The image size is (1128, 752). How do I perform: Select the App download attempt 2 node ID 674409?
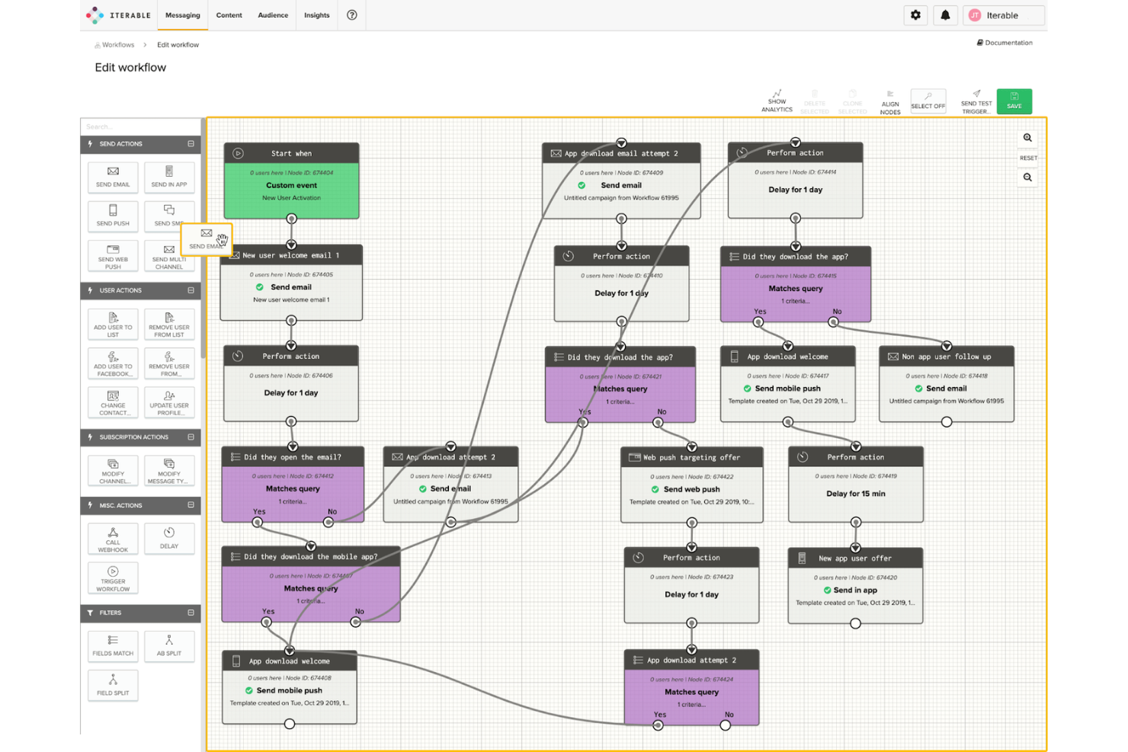pos(621,181)
